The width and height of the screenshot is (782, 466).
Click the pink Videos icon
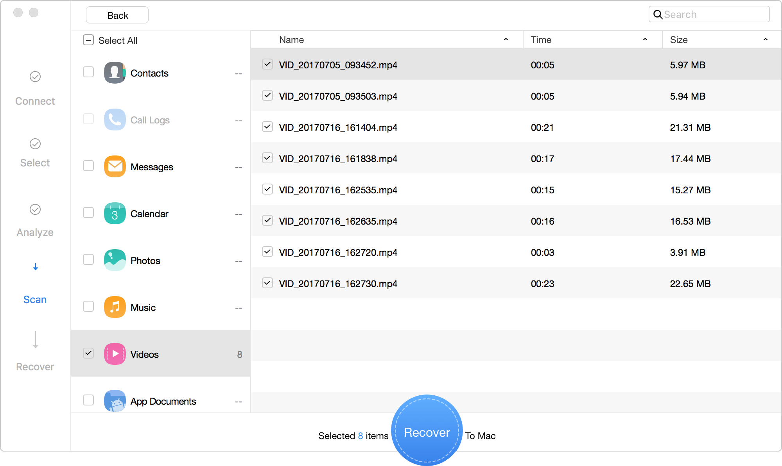tap(115, 354)
